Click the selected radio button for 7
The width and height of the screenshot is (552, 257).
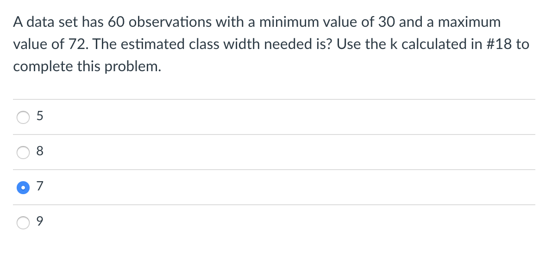click(23, 187)
